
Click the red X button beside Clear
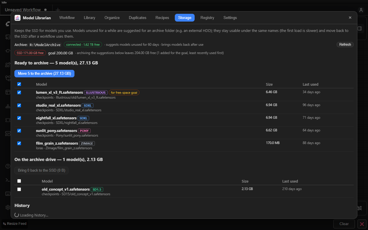pos(362,224)
